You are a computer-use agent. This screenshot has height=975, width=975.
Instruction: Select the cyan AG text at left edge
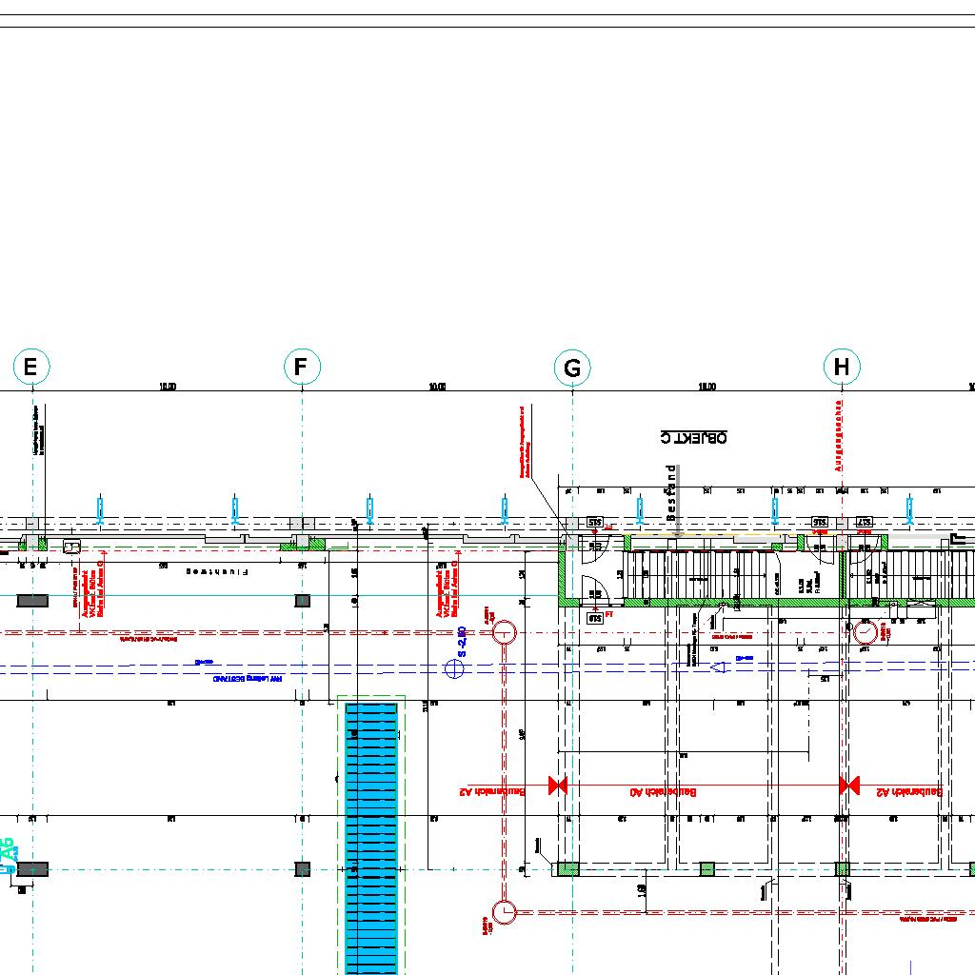click(x=9, y=853)
